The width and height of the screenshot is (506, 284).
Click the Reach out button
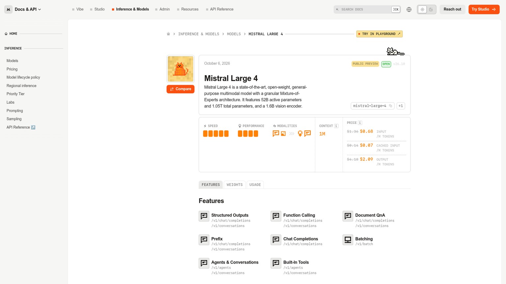[x=452, y=9]
